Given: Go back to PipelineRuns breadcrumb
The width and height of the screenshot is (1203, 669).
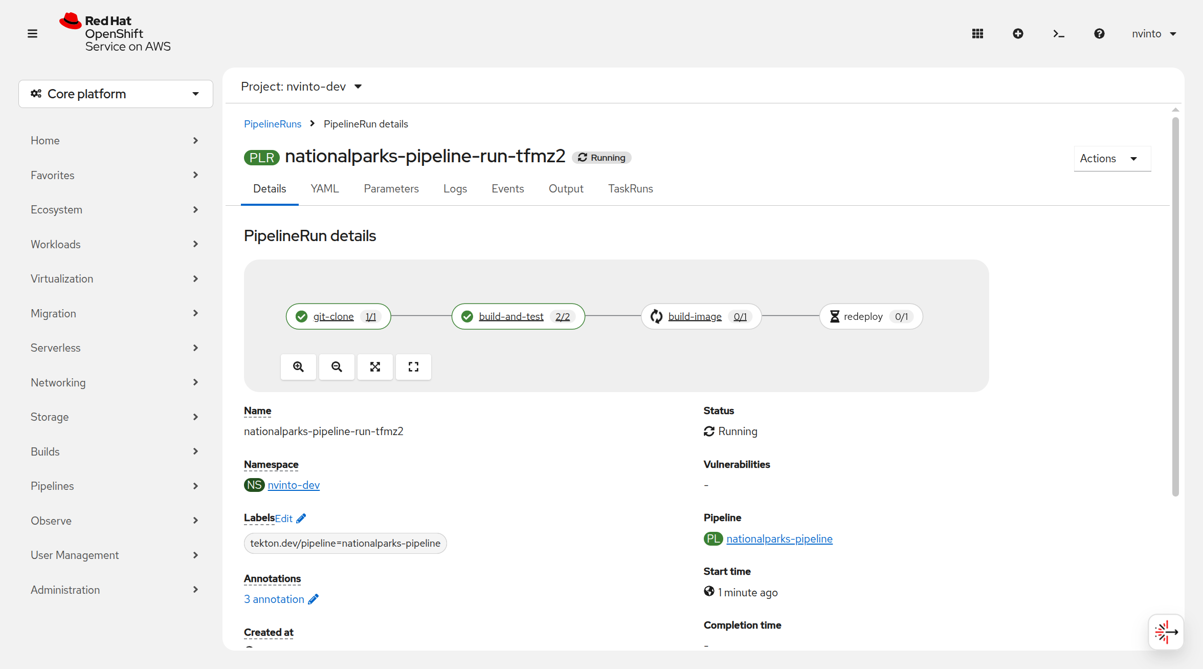Looking at the screenshot, I should click(x=273, y=124).
